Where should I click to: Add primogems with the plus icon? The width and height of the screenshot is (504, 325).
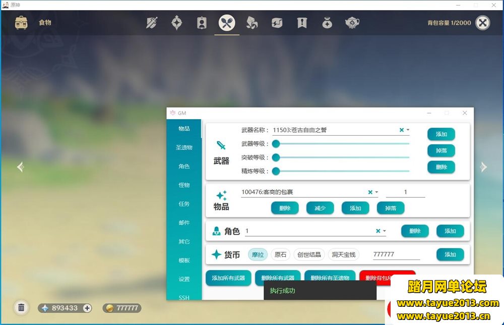click(87, 308)
